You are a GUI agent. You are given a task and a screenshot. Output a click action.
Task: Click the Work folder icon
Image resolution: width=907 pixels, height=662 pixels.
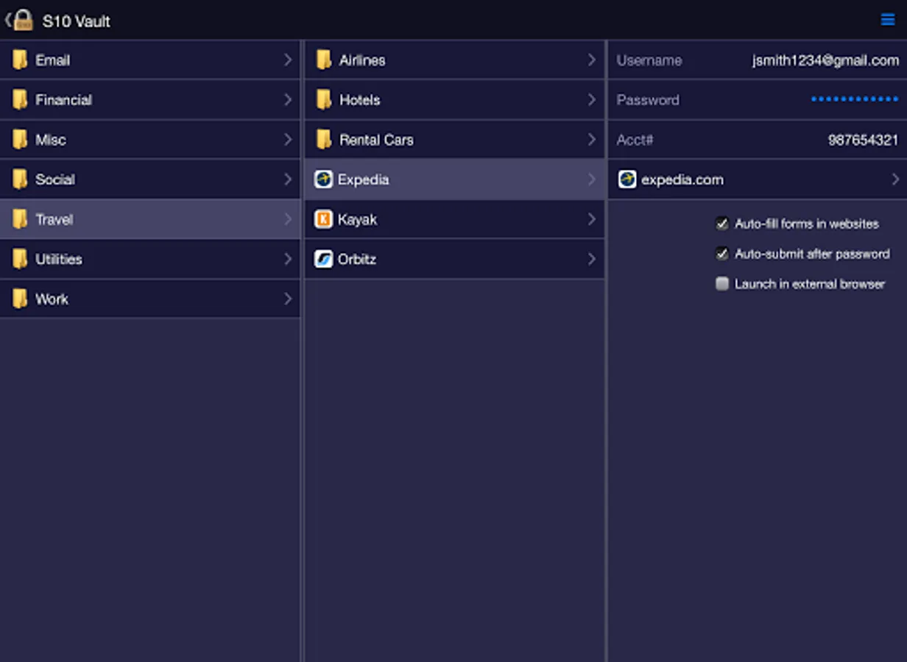(x=20, y=298)
